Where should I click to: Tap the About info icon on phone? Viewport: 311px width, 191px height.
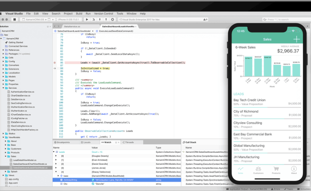pyautogui.click(x=294, y=170)
